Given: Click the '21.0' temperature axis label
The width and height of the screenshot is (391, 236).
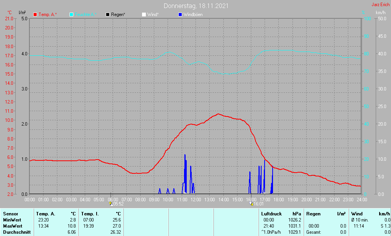Looking at the screenshot, I should (x=9, y=18).
